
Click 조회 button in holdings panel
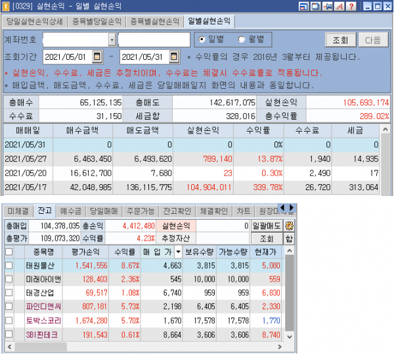[x=267, y=238]
